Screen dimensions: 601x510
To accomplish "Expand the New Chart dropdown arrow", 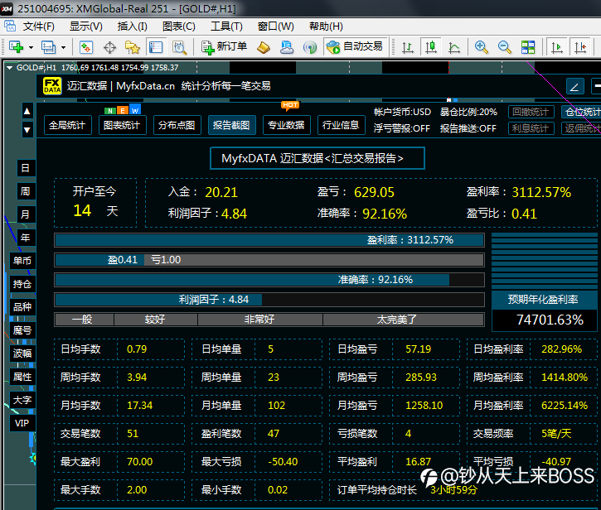I will pos(31,48).
